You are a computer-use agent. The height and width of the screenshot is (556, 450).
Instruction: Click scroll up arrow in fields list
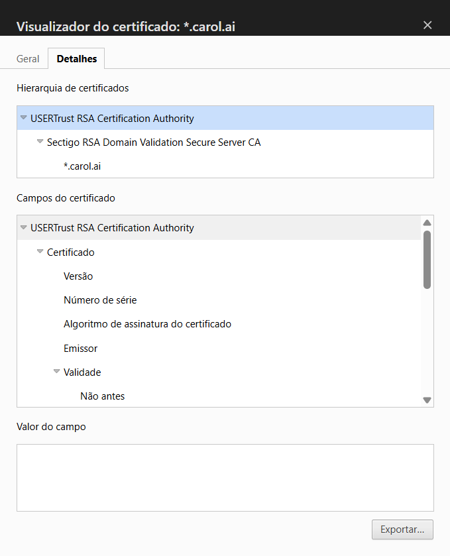[x=427, y=223]
